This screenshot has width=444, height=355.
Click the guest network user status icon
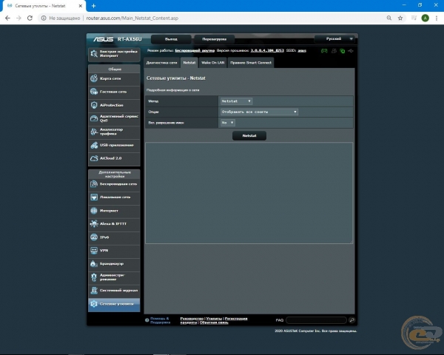pyautogui.click(x=334, y=51)
